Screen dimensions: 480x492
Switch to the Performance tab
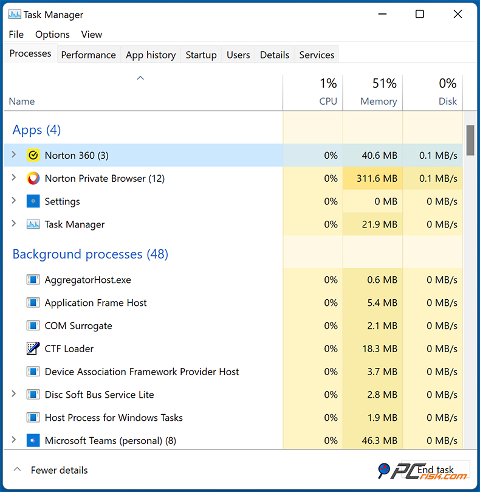tap(88, 54)
